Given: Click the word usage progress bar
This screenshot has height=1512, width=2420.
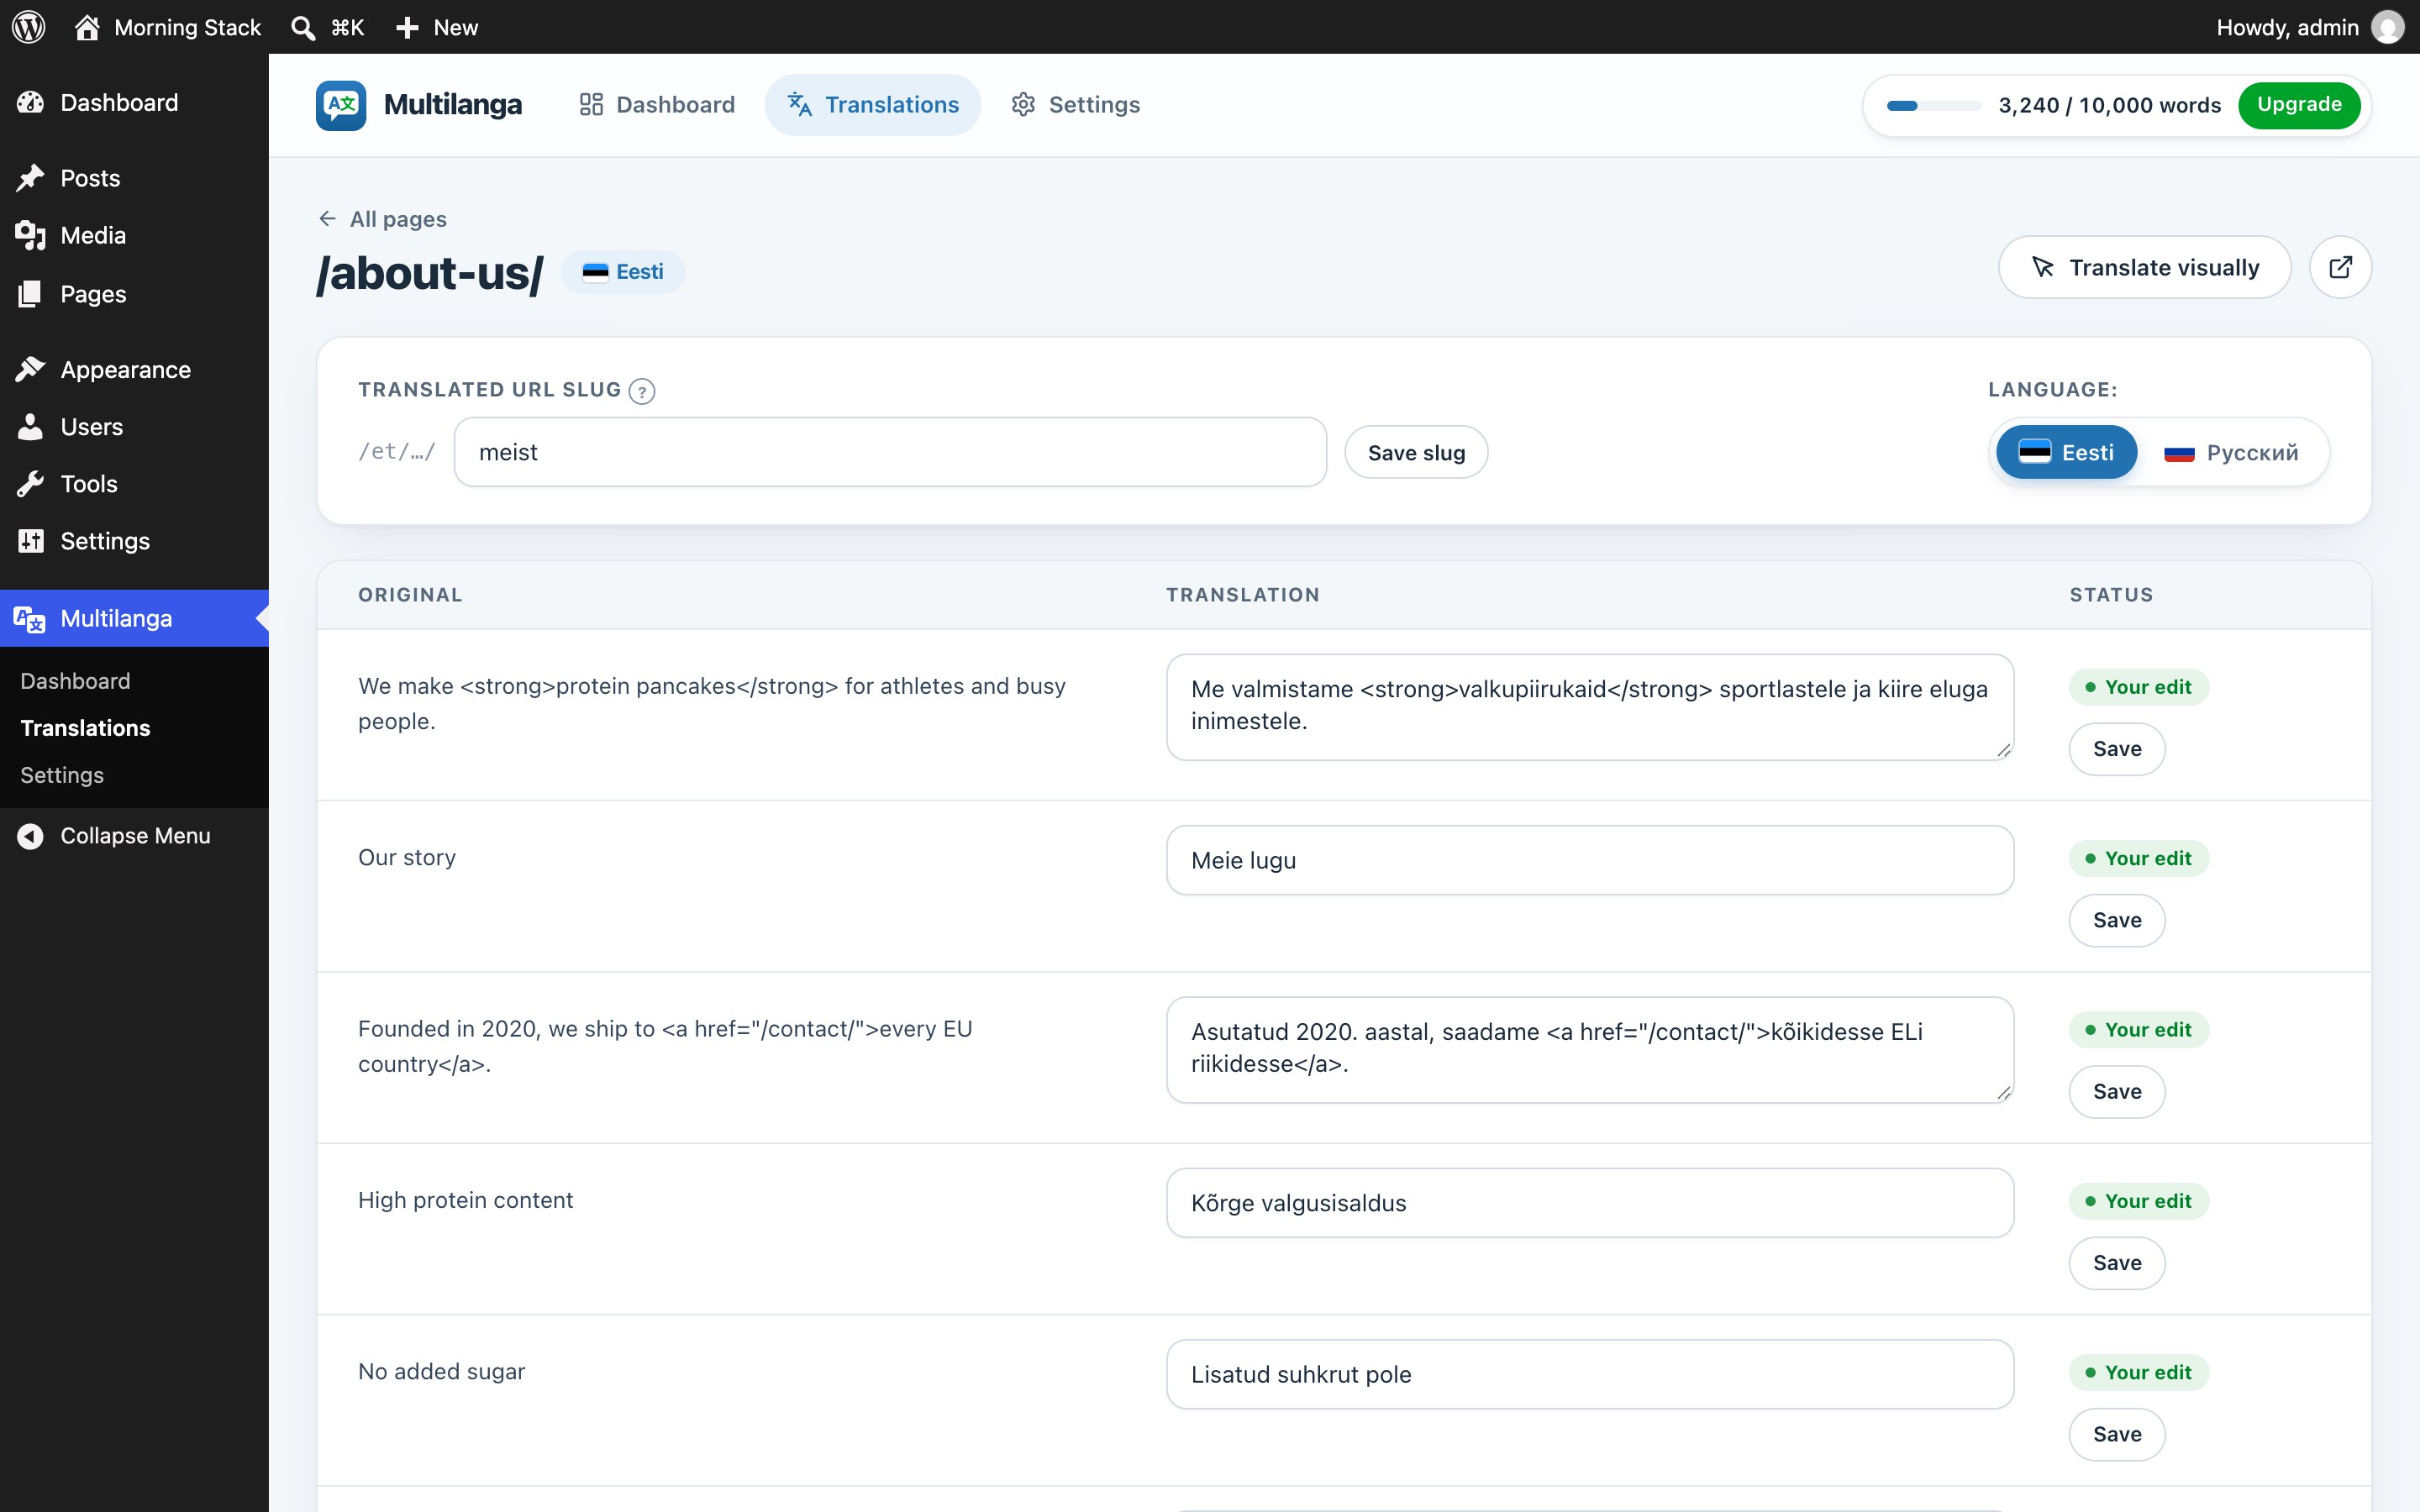Looking at the screenshot, I should pos(1933,105).
